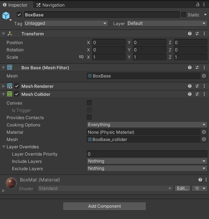Viewport: 209px width, 219px height.
Task: Open BoxMat material options menu
Action: [x=206, y=180]
